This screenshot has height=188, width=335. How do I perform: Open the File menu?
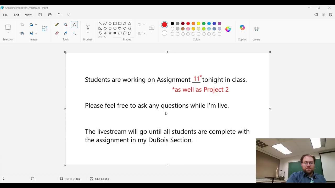tap(5, 15)
